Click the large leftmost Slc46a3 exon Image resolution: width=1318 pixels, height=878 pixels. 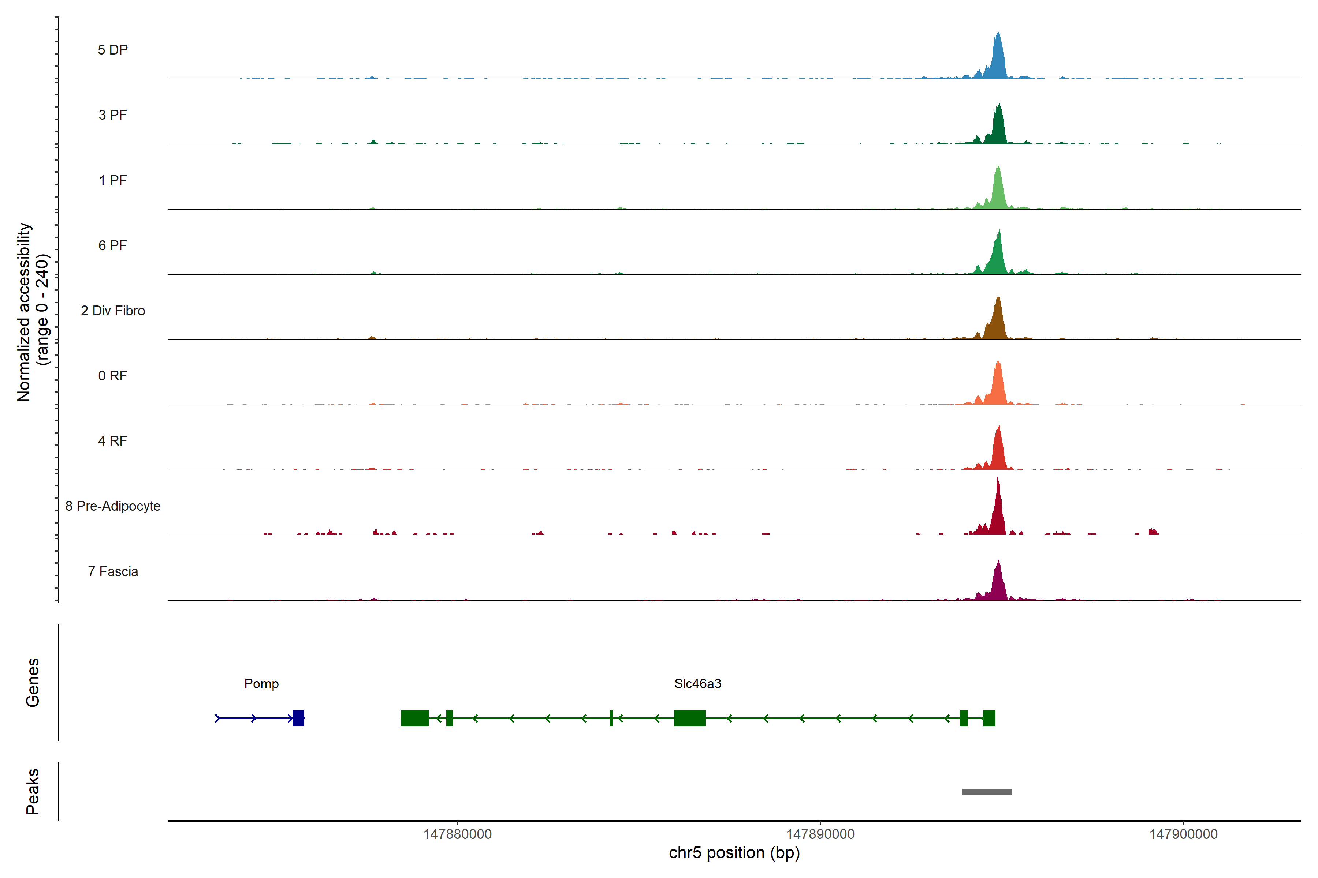coord(415,718)
